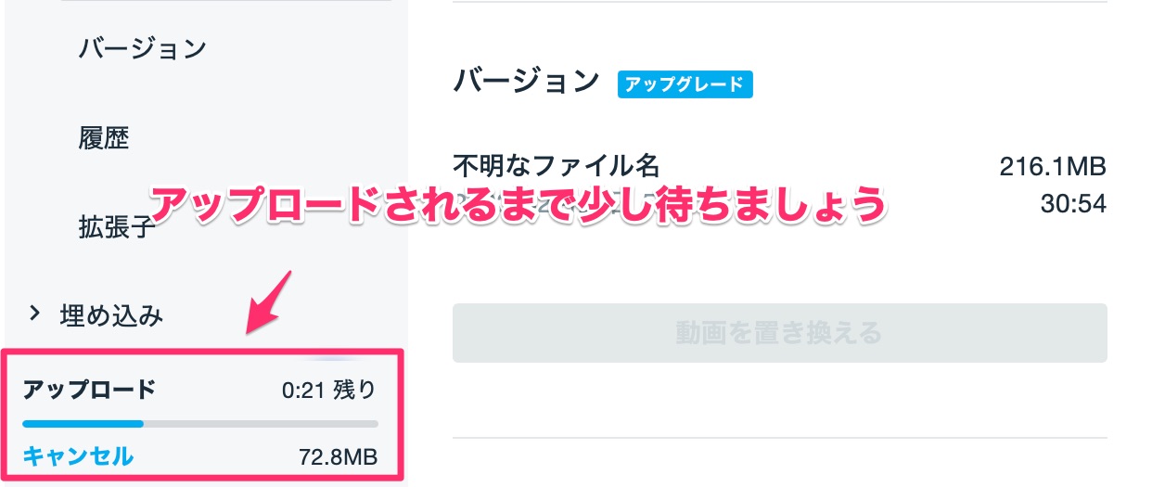Click the bold アップロード status label
Image resolution: width=1152 pixels, height=487 pixels.
[x=89, y=390]
